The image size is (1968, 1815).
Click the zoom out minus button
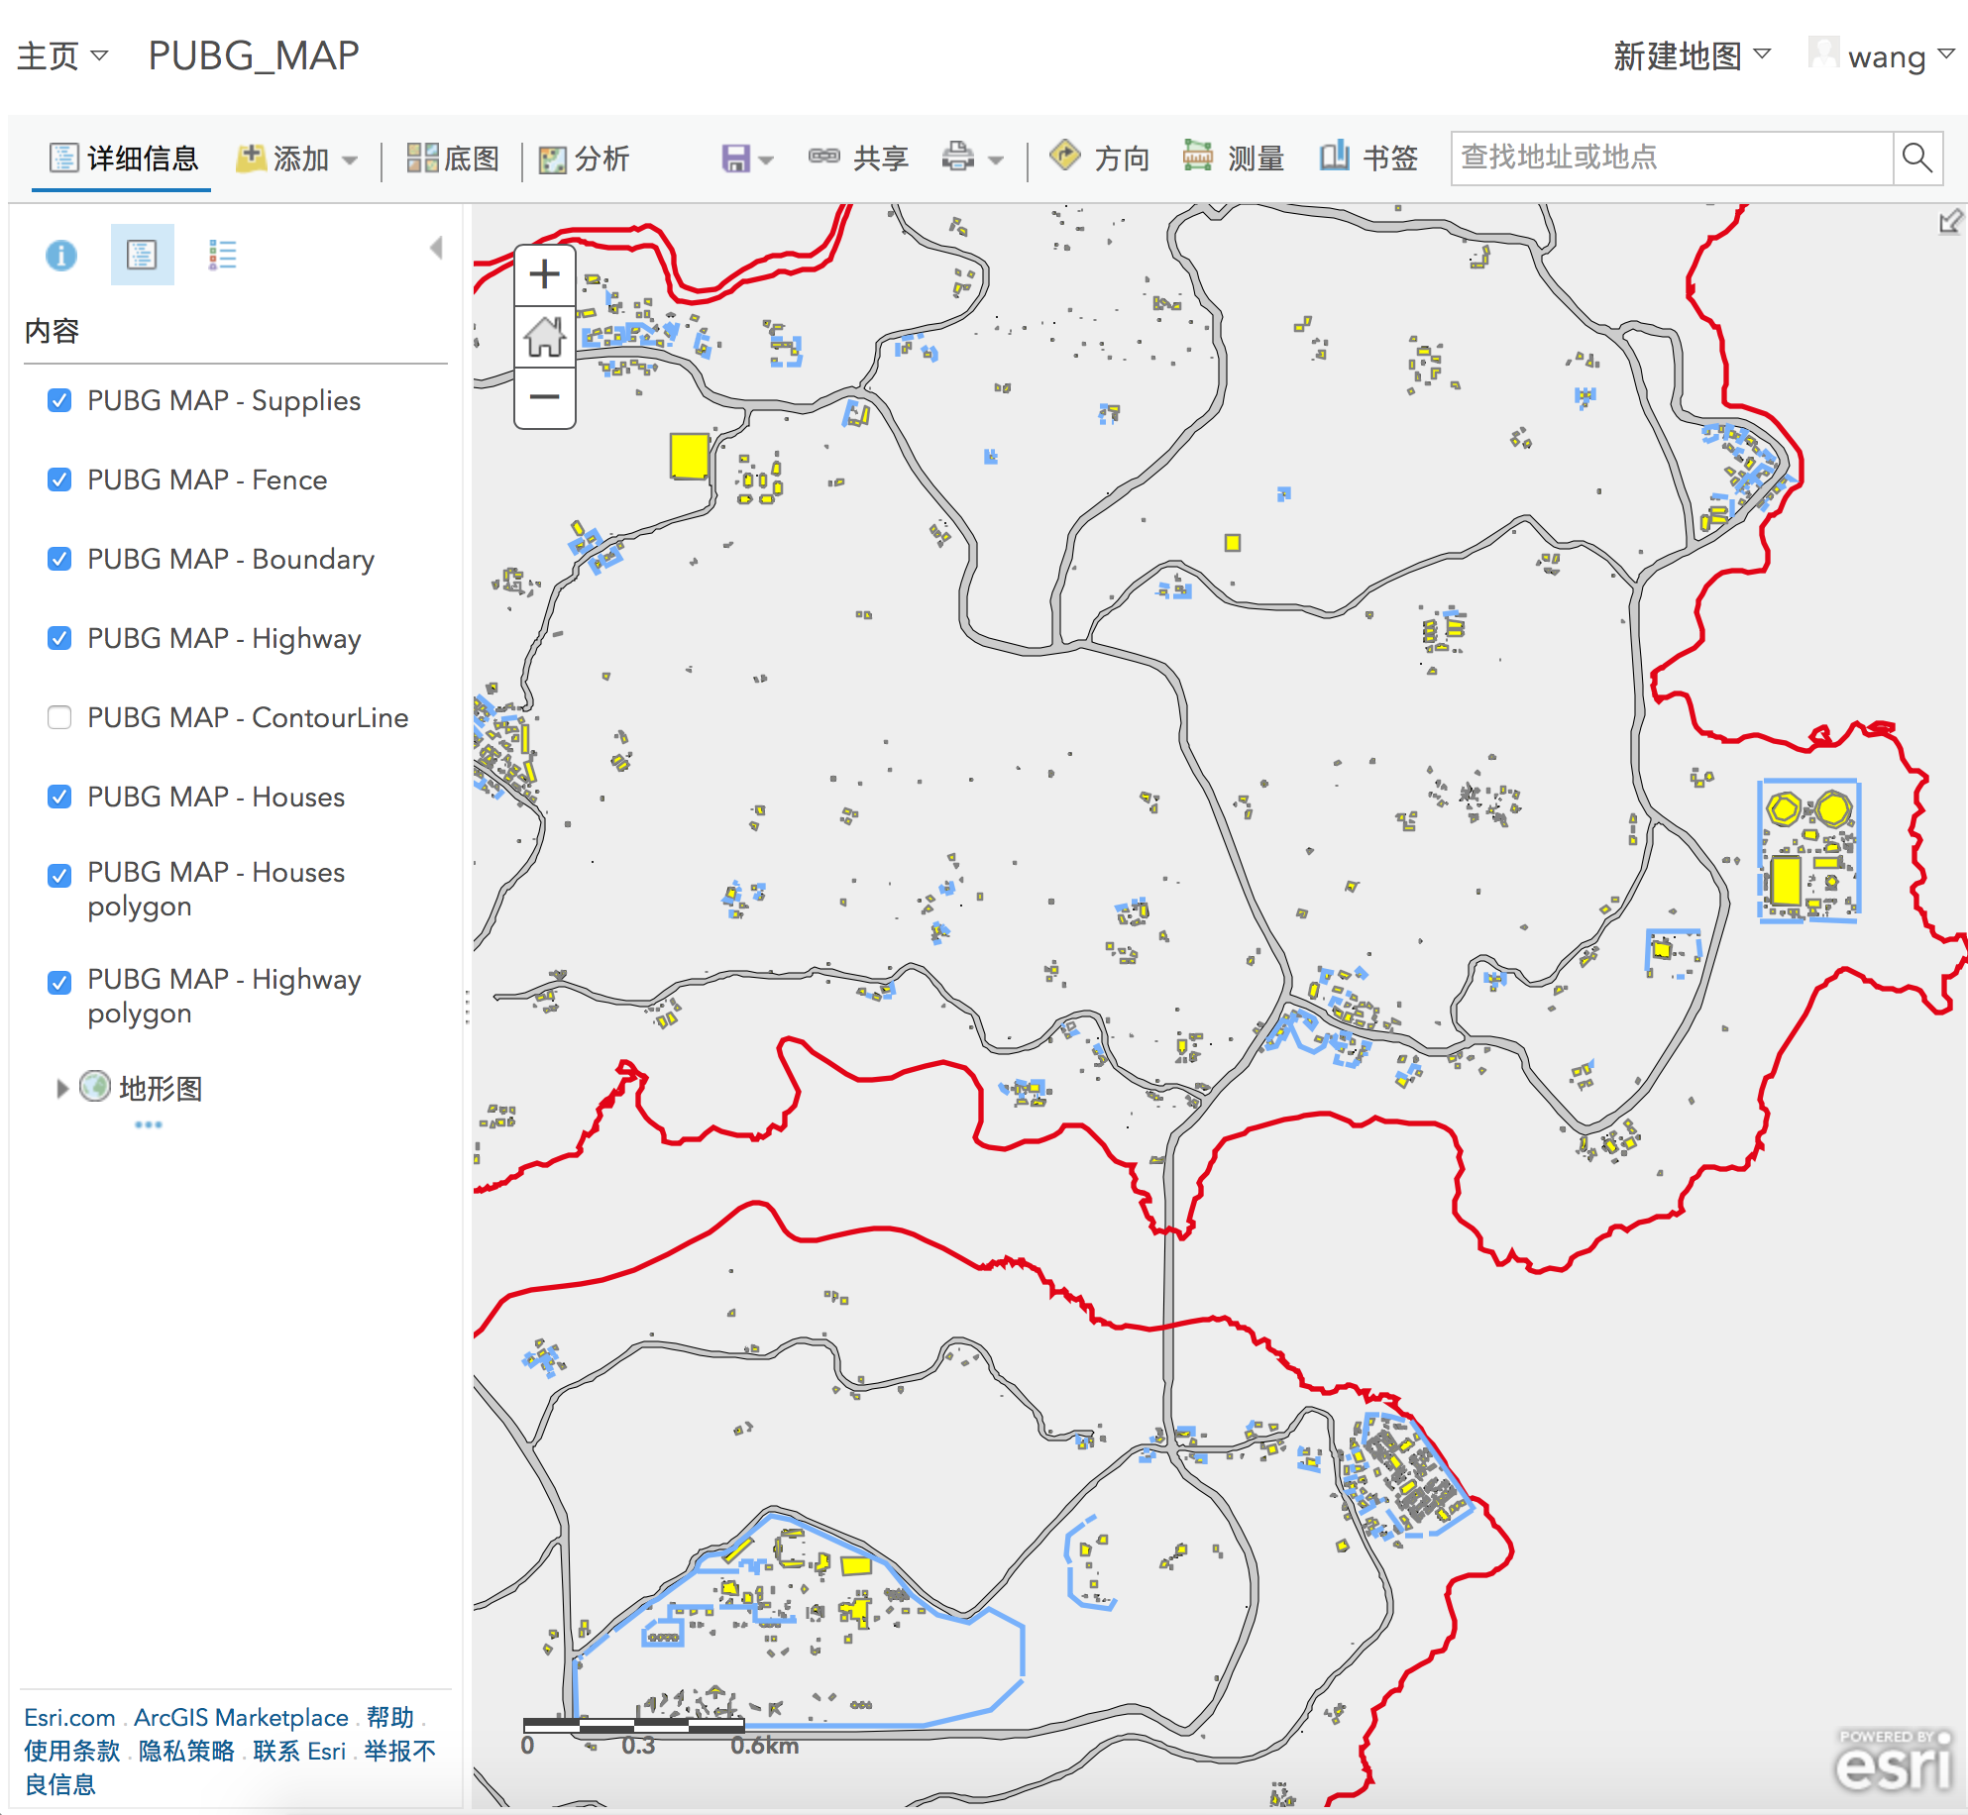[544, 397]
